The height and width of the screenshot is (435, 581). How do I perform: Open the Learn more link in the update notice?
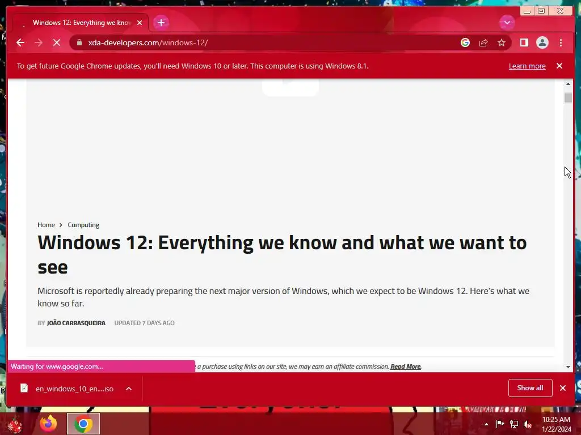tap(527, 66)
